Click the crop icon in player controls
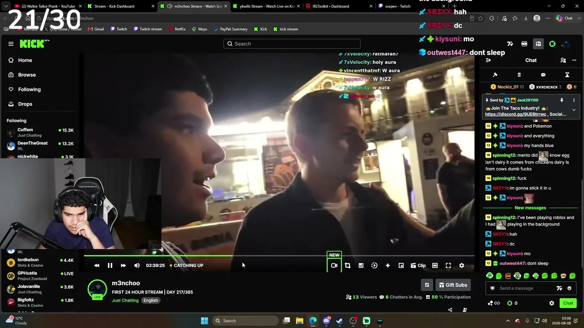Viewport: 584px width, 328px height. [x=348, y=266]
